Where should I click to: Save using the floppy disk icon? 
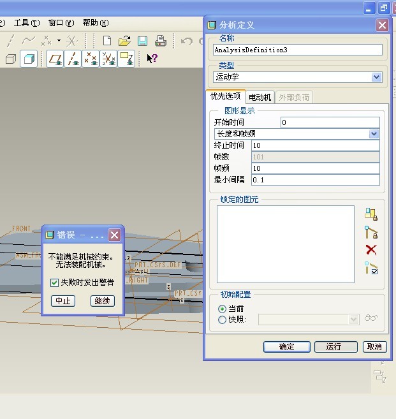tap(142, 41)
